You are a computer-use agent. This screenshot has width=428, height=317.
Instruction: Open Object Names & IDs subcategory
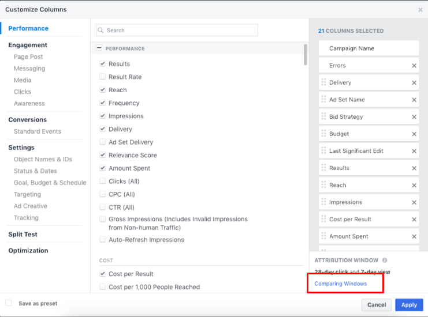tap(43, 159)
